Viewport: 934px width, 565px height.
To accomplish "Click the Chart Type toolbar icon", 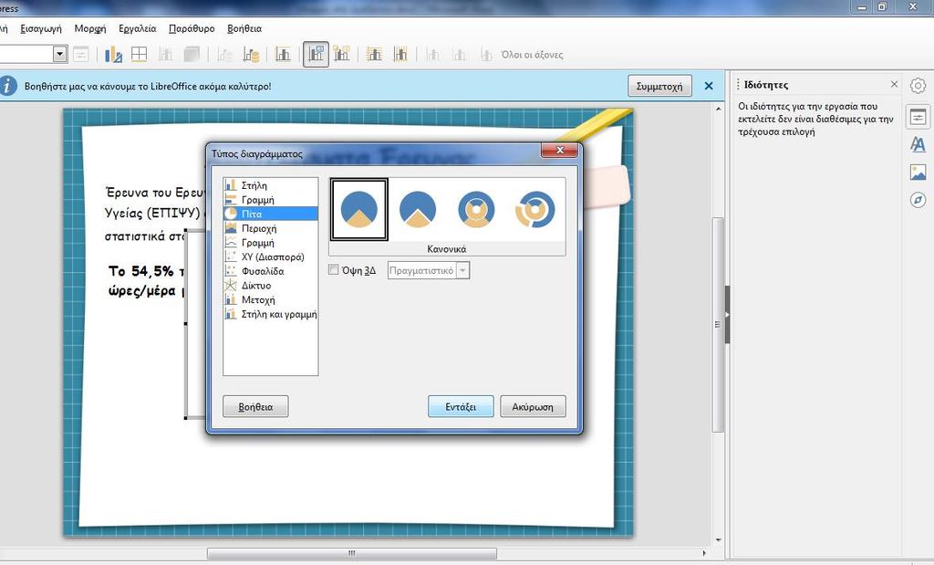I will click(113, 54).
